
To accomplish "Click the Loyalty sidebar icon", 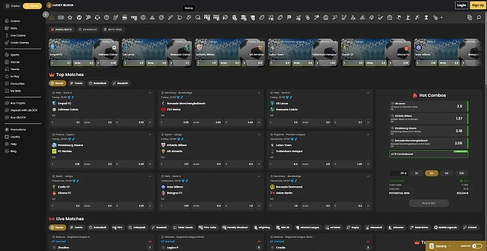I will pyautogui.click(x=7, y=137).
